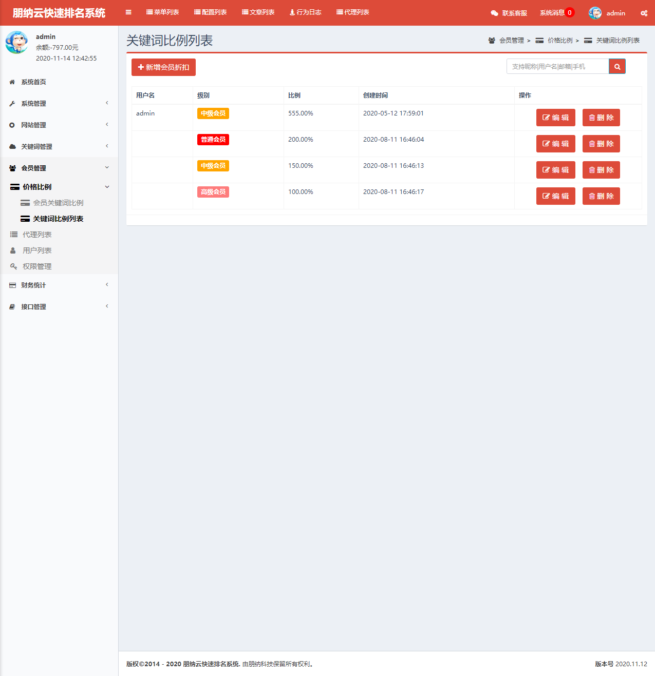Image resolution: width=655 pixels, height=676 pixels.
Task: Click the home icon beside 系统首页
Action: click(12, 82)
